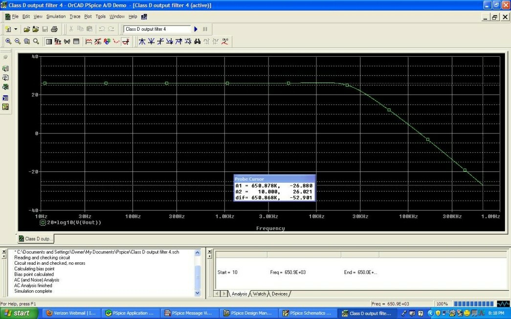Click the View Simulation Results sidebar icon

5,87
